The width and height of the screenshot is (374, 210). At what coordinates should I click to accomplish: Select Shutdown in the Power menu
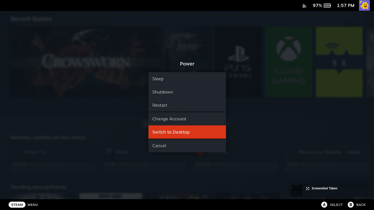tap(187, 92)
